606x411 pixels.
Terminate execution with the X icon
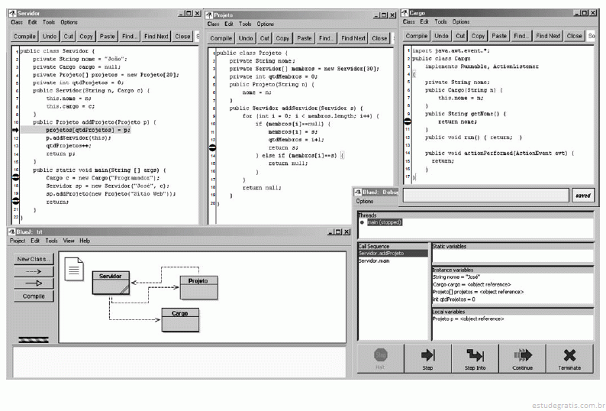pyautogui.click(x=569, y=355)
